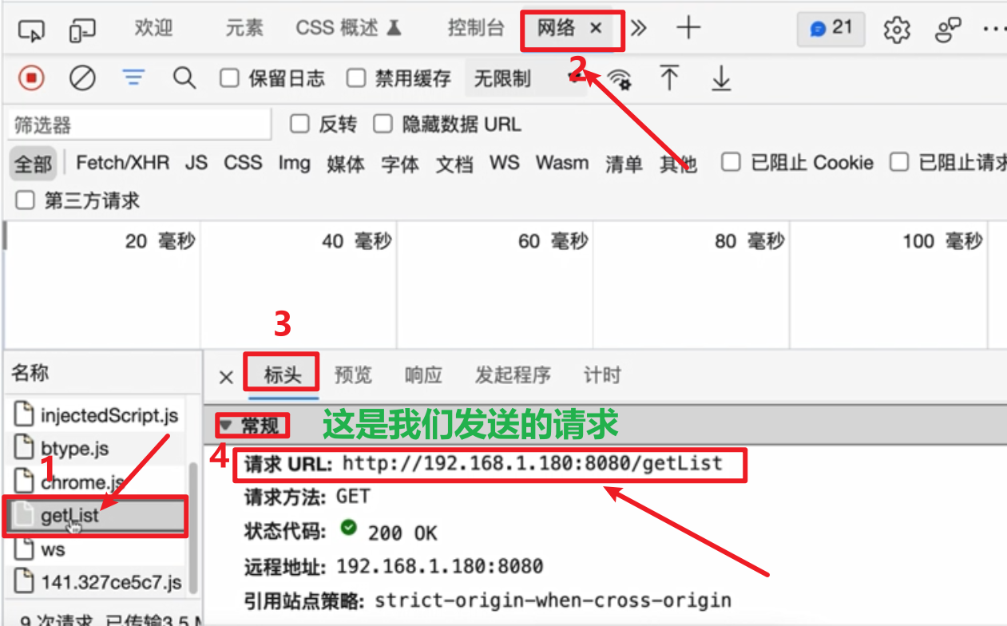Open 无限制 throttling dropdown
The height and width of the screenshot is (626, 1007).
coord(525,78)
